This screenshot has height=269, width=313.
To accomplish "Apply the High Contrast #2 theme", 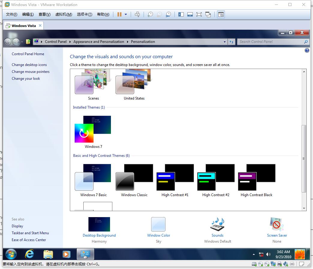I will pyautogui.click(x=216, y=180).
